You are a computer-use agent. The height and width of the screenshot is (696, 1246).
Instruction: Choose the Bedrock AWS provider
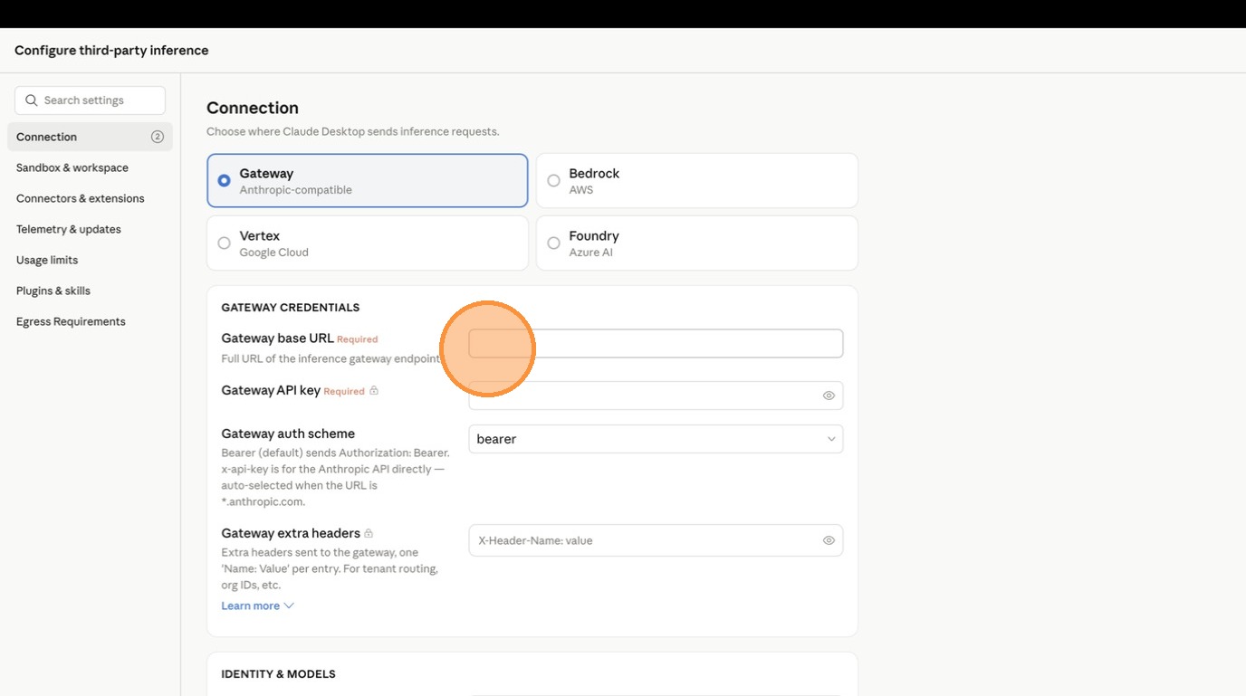pyautogui.click(x=696, y=181)
